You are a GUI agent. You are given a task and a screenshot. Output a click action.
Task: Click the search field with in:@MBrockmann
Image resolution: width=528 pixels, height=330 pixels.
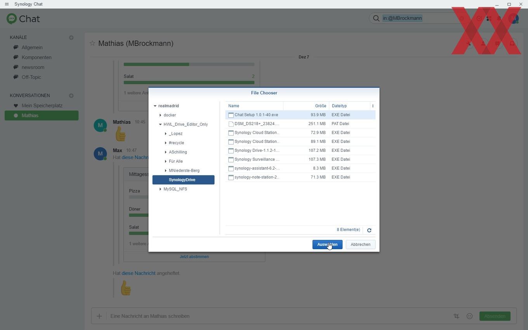[x=419, y=18]
